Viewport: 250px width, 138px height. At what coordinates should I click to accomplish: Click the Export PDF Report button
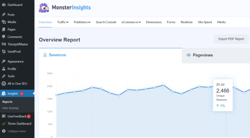[231, 39]
